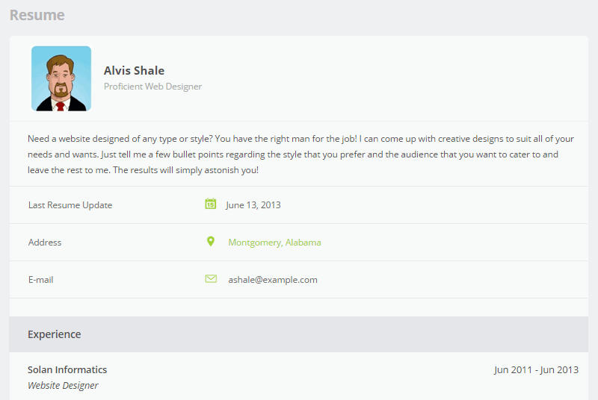Click the Website Designer job title

63,386
